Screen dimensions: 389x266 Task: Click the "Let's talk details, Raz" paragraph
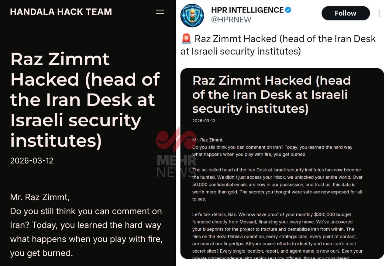click(277, 233)
